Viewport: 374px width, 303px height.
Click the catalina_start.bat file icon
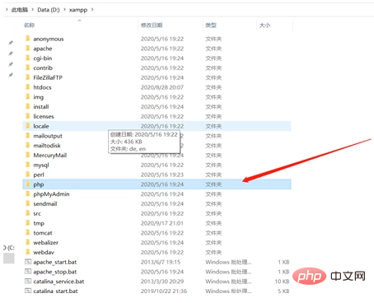click(x=28, y=291)
